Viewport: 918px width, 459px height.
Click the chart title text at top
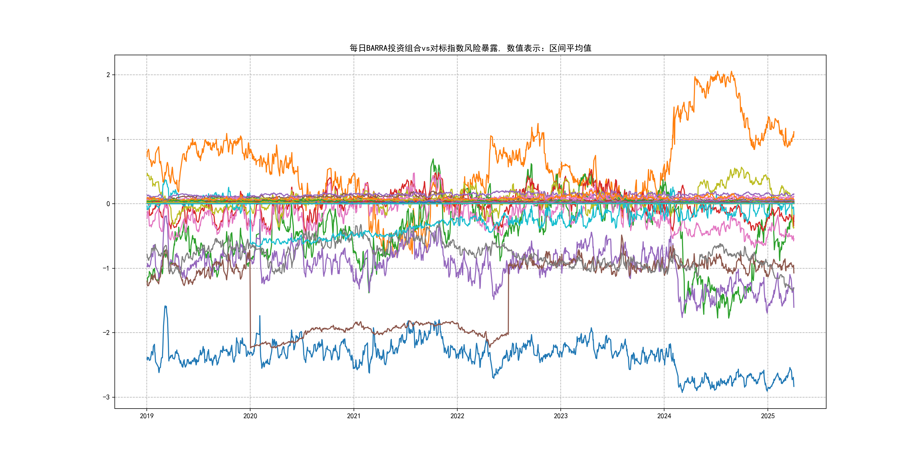[470, 48]
